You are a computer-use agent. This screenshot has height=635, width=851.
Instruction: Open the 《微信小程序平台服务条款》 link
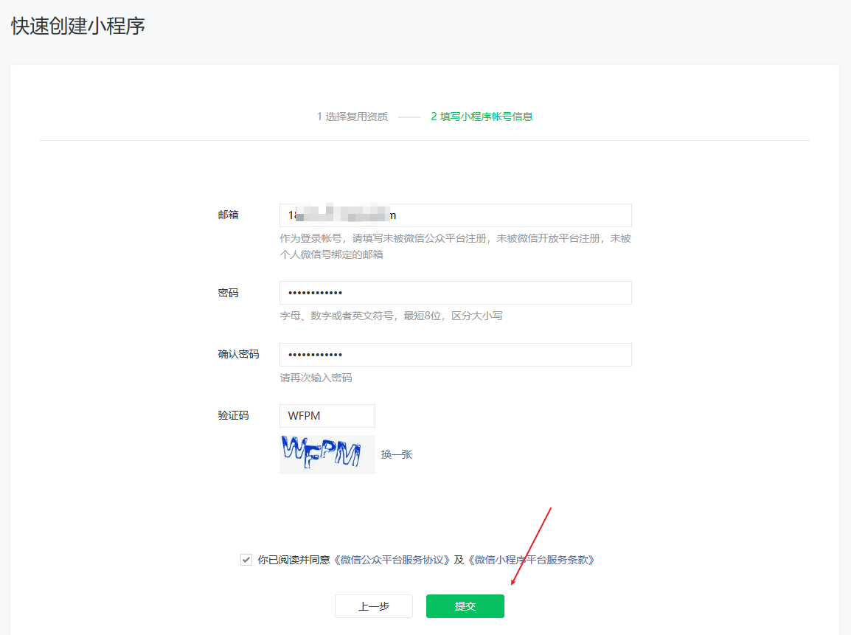532,560
